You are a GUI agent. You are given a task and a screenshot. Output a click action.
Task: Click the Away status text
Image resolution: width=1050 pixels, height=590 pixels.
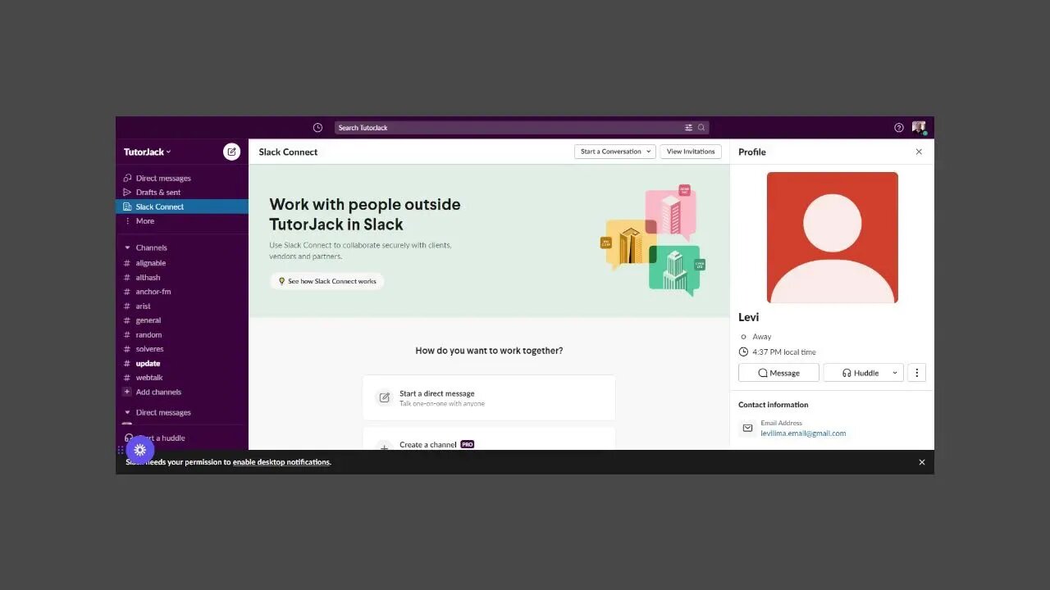(762, 337)
